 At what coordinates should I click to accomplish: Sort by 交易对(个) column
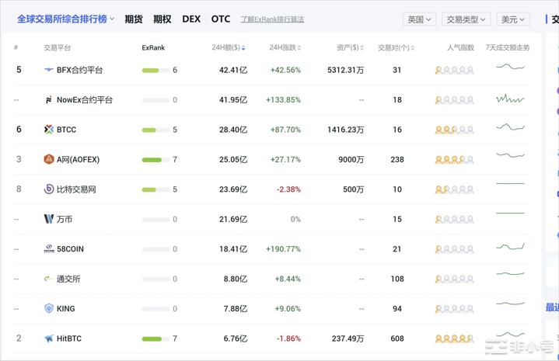pyautogui.click(x=396, y=47)
